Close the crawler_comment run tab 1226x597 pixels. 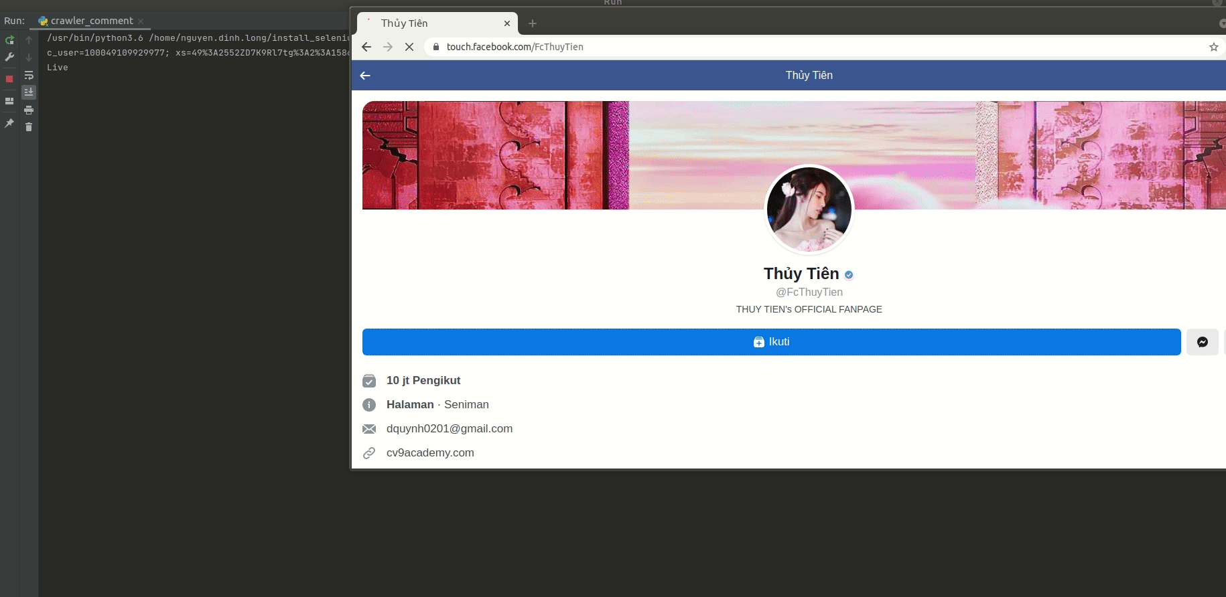coord(141,21)
